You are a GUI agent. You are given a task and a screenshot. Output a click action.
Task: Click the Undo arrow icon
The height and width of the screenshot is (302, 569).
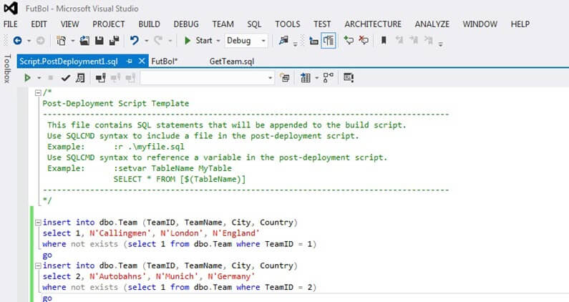pos(135,41)
